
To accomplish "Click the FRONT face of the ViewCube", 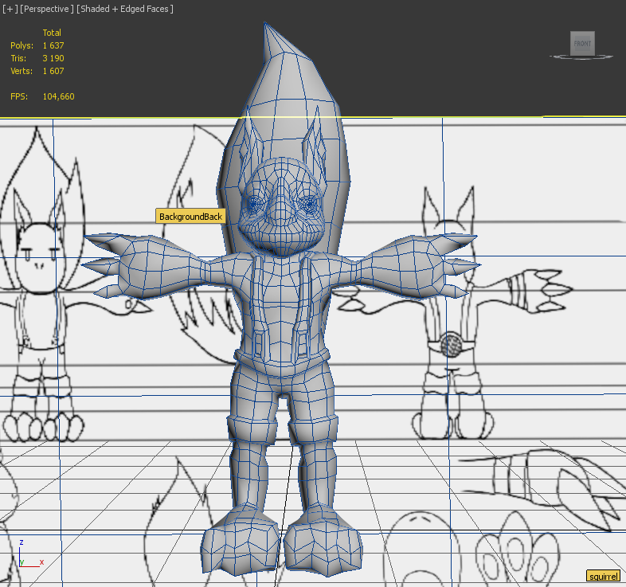I will pyautogui.click(x=582, y=44).
